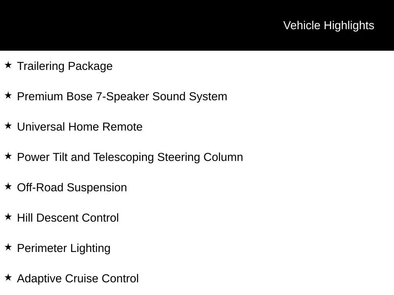
Task: Click the word Bose in the list
Action: pyautogui.click(x=79, y=96)
